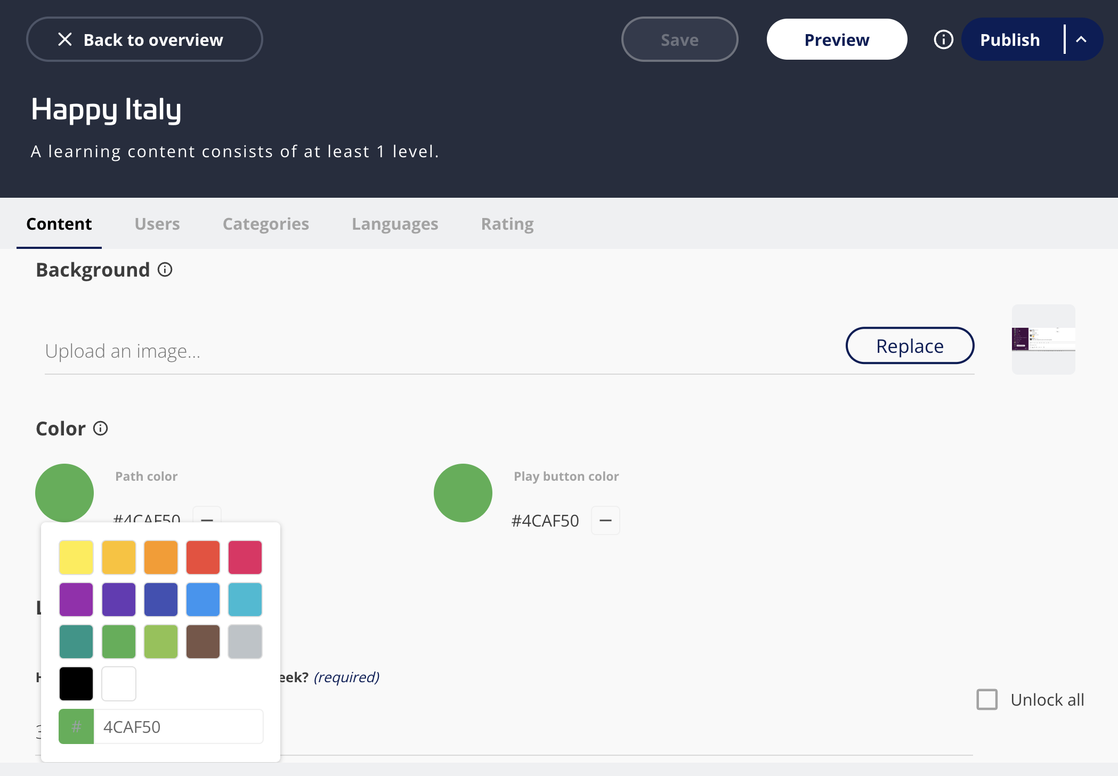Image resolution: width=1118 pixels, height=776 pixels.
Task: Click the Publish button
Action: tap(1010, 39)
